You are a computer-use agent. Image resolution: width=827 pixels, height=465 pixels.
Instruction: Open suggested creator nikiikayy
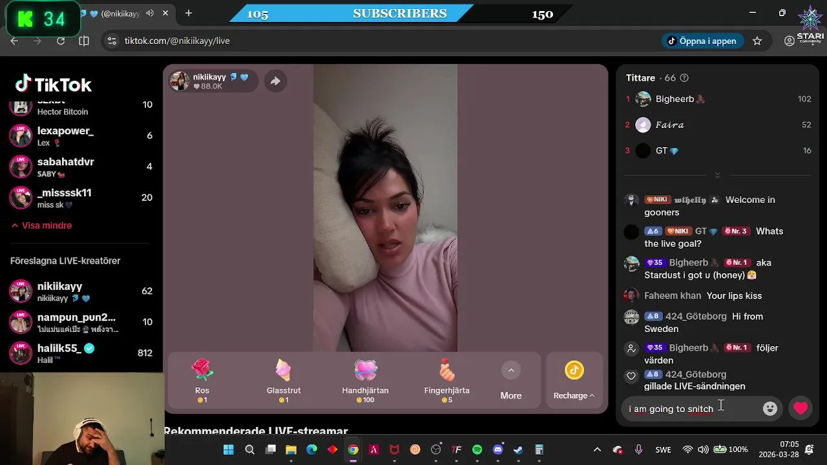(x=81, y=291)
